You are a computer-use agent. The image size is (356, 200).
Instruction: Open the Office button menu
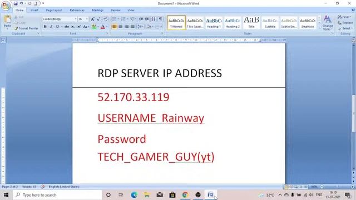(x=6, y=6)
